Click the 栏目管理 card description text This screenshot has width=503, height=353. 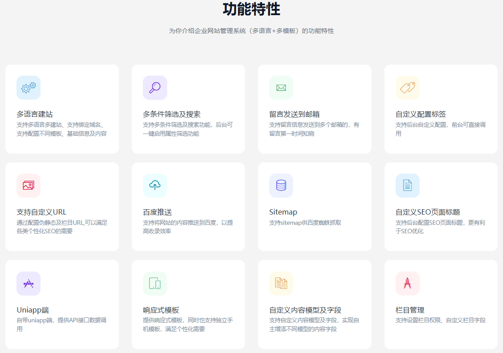(x=440, y=320)
